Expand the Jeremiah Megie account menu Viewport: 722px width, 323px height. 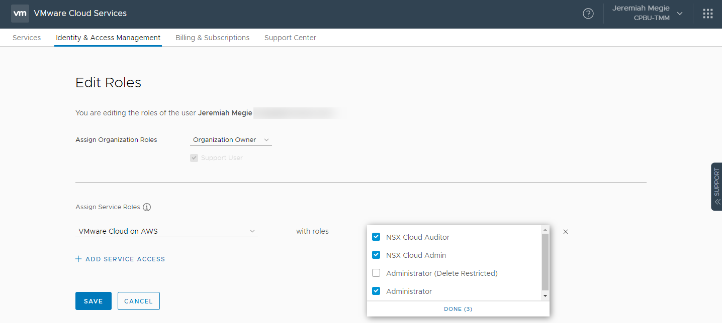click(647, 14)
